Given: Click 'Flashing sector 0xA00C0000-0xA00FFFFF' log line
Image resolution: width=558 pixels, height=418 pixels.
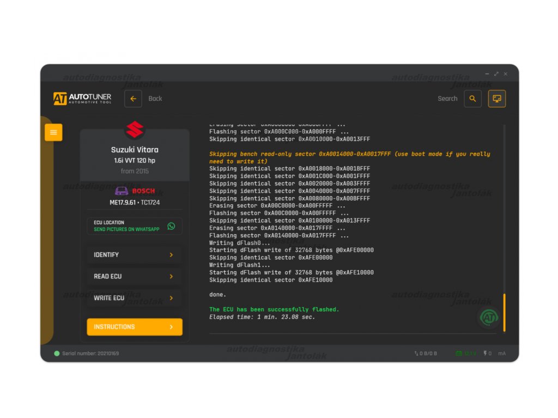Looking at the screenshot, I should click(279, 213).
